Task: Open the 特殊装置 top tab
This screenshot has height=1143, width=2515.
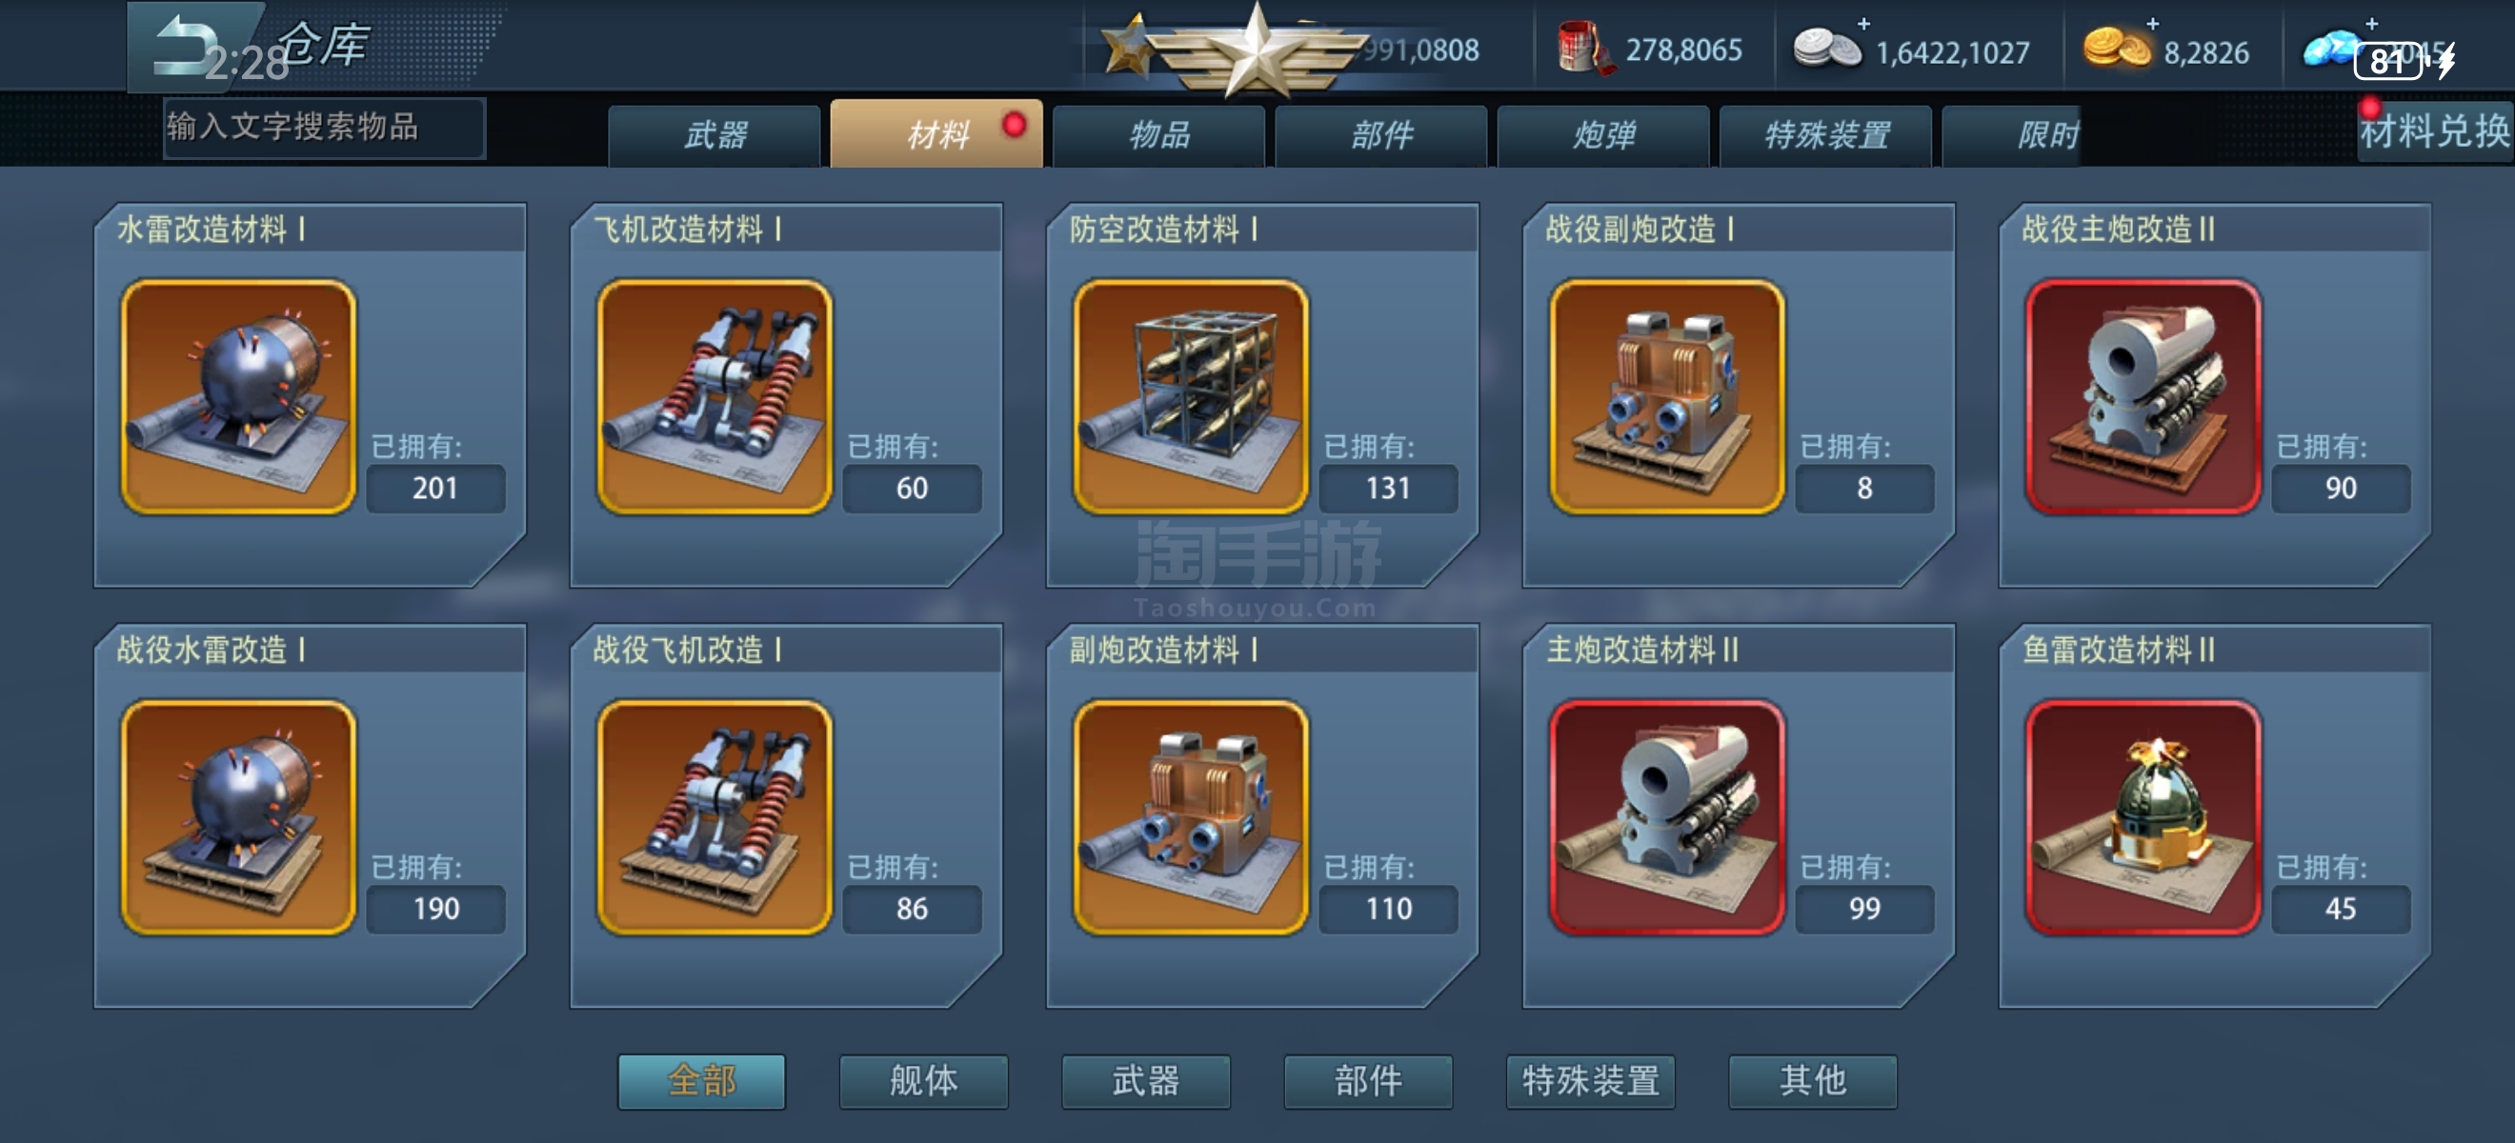Action: coord(1825,135)
